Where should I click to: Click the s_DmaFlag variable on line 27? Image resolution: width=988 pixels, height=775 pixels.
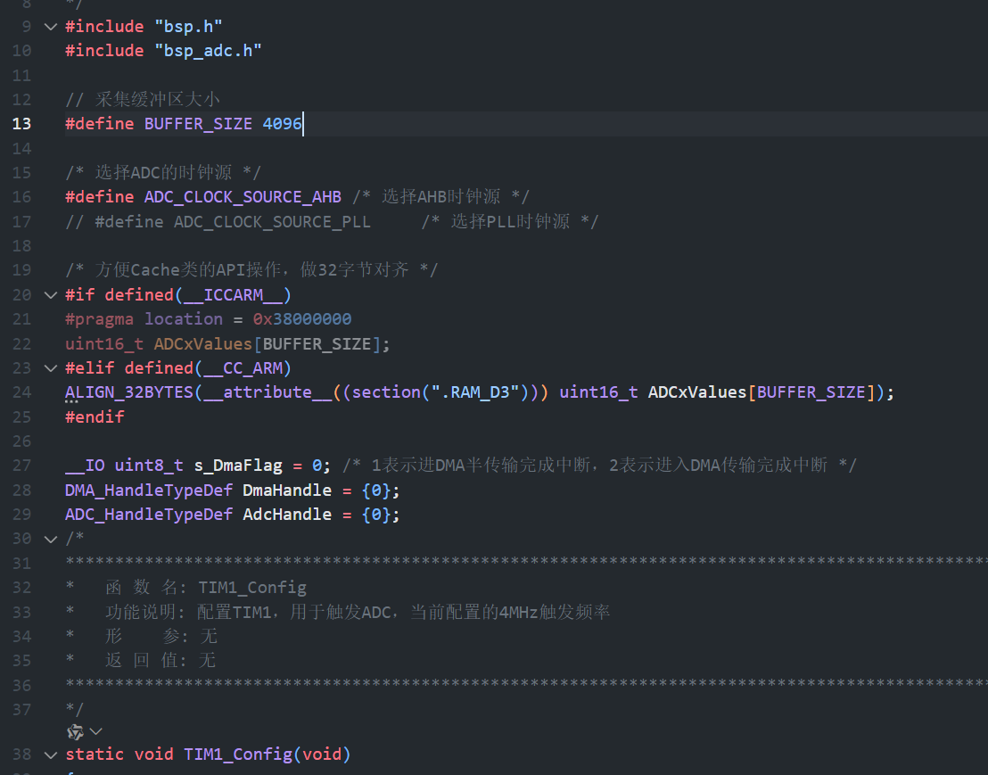tap(237, 465)
